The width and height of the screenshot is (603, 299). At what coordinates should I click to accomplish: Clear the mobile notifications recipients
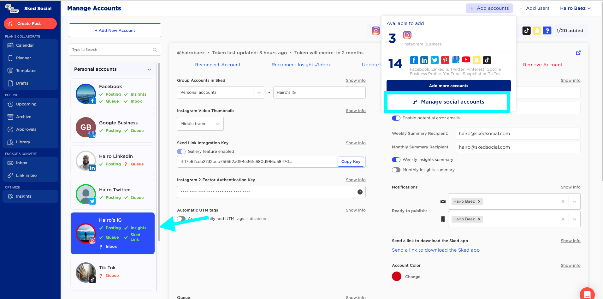563,219
